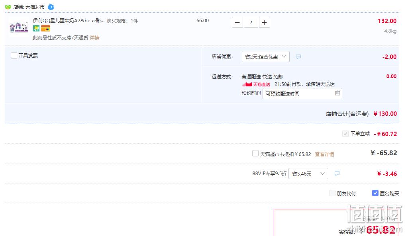The image size is (406, 236).
Task: Click the quantity field showing 2
Action: (x=251, y=23)
